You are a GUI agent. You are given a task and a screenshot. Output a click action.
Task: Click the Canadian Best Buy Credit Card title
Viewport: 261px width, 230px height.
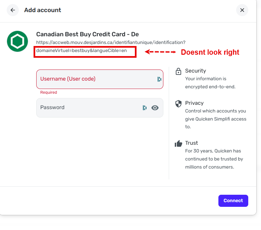click(87, 34)
